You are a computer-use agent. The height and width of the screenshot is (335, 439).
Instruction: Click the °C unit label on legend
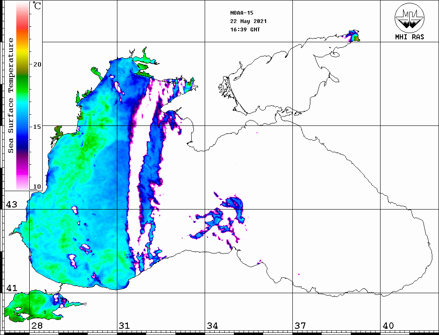pyautogui.click(x=37, y=5)
